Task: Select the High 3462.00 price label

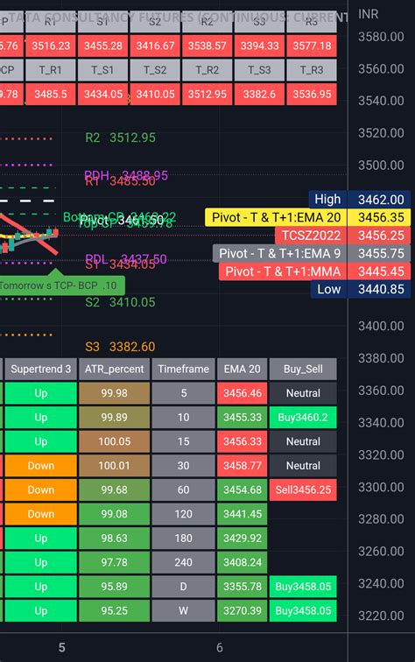Action: point(360,200)
